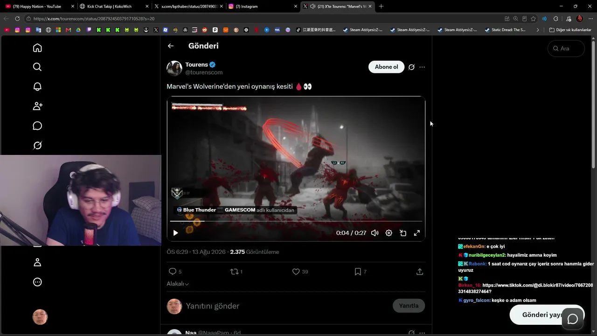
Task: Seek on the video progress bar
Action: click(296, 221)
